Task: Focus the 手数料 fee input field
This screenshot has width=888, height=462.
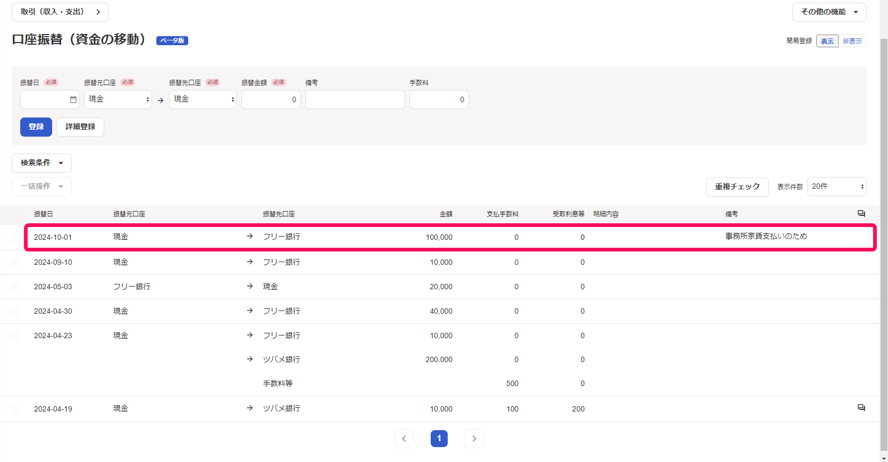Action: [439, 99]
